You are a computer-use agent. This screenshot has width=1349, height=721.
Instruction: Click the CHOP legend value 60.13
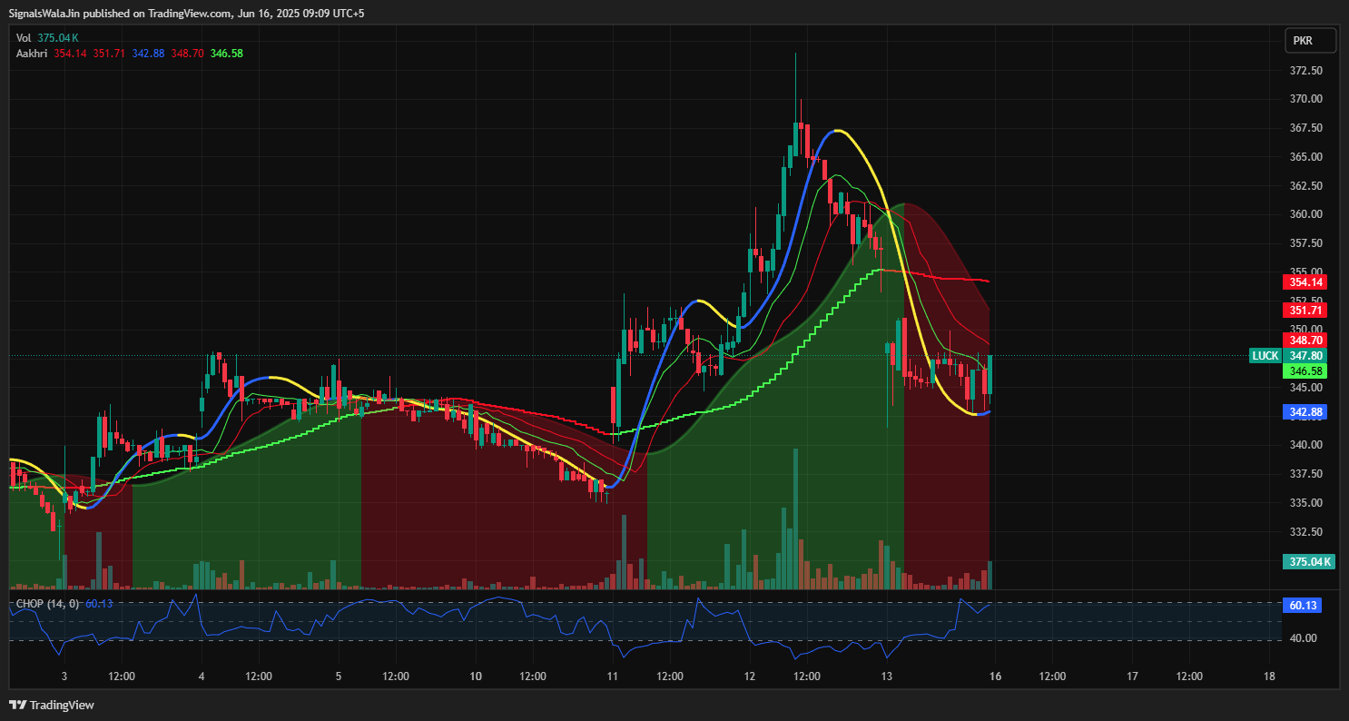tap(99, 604)
